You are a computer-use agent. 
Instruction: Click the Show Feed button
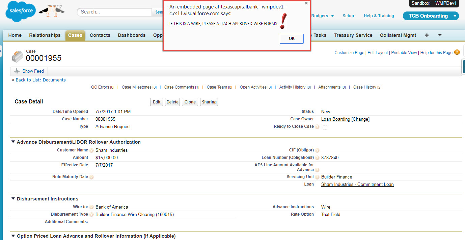click(29, 71)
